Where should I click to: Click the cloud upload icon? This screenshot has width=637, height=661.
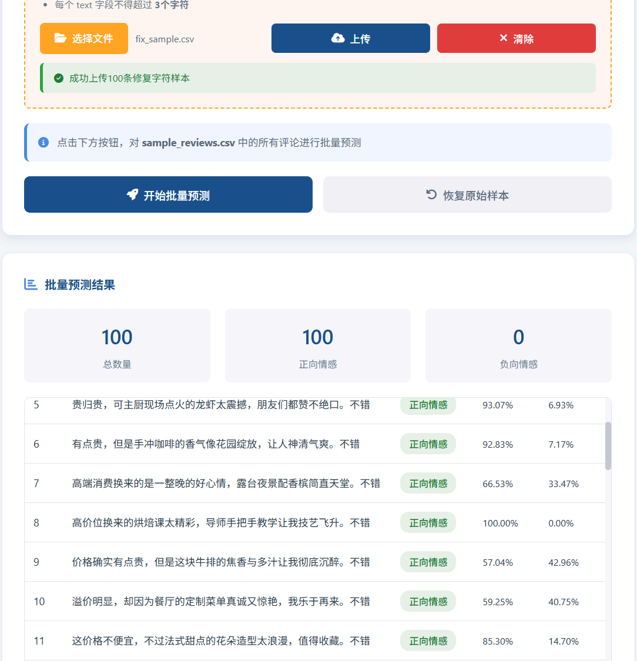pos(338,38)
